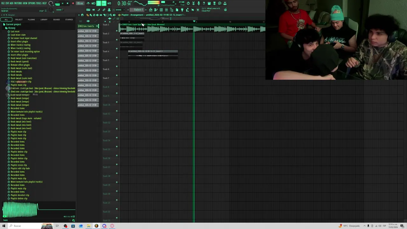Click 'Knob tweak (traps main - volume)' entry

(x=26, y=118)
